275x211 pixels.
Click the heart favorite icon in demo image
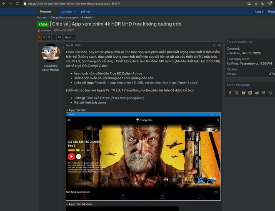79,156
